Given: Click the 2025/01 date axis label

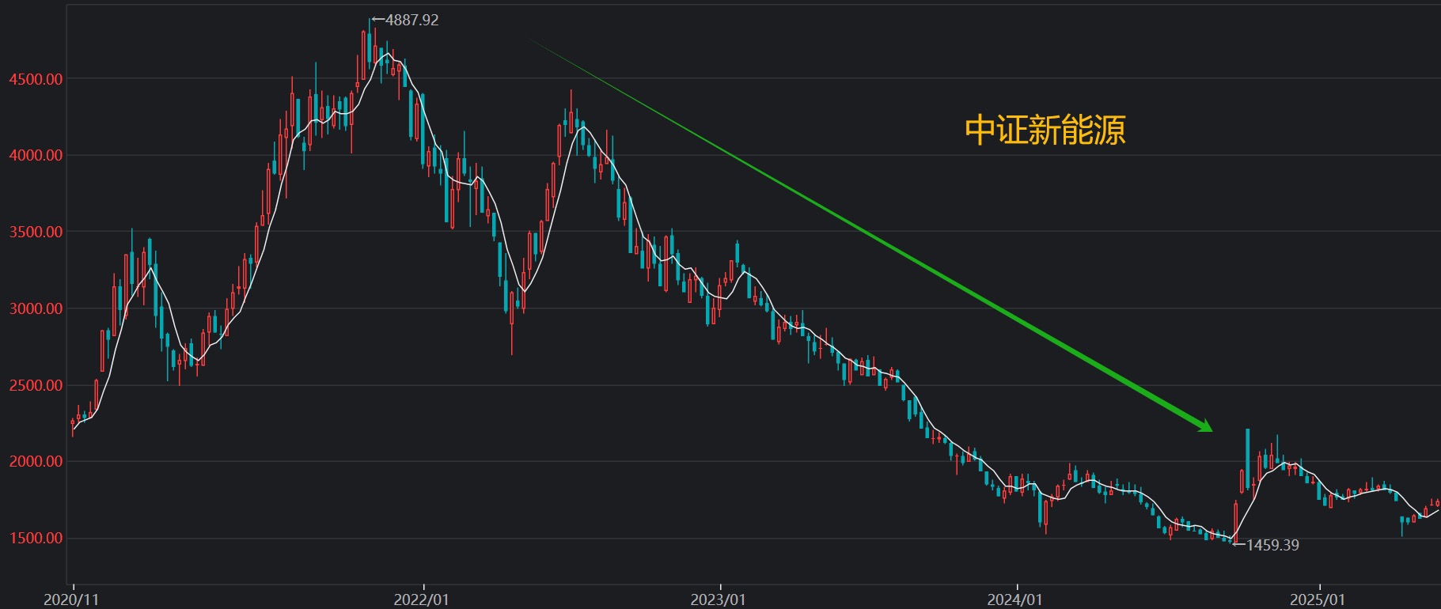Looking at the screenshot, I should click(x=1318, y=600).
